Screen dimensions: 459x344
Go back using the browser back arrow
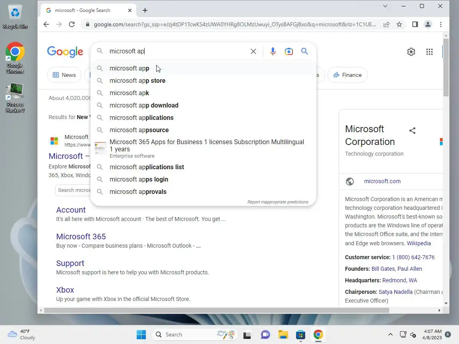click(x=46, y=24)
